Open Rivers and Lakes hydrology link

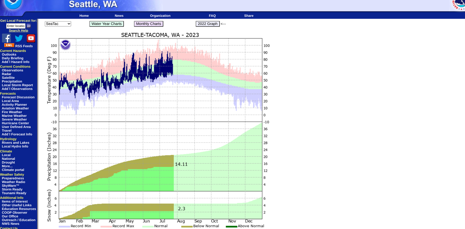(15, 143)
